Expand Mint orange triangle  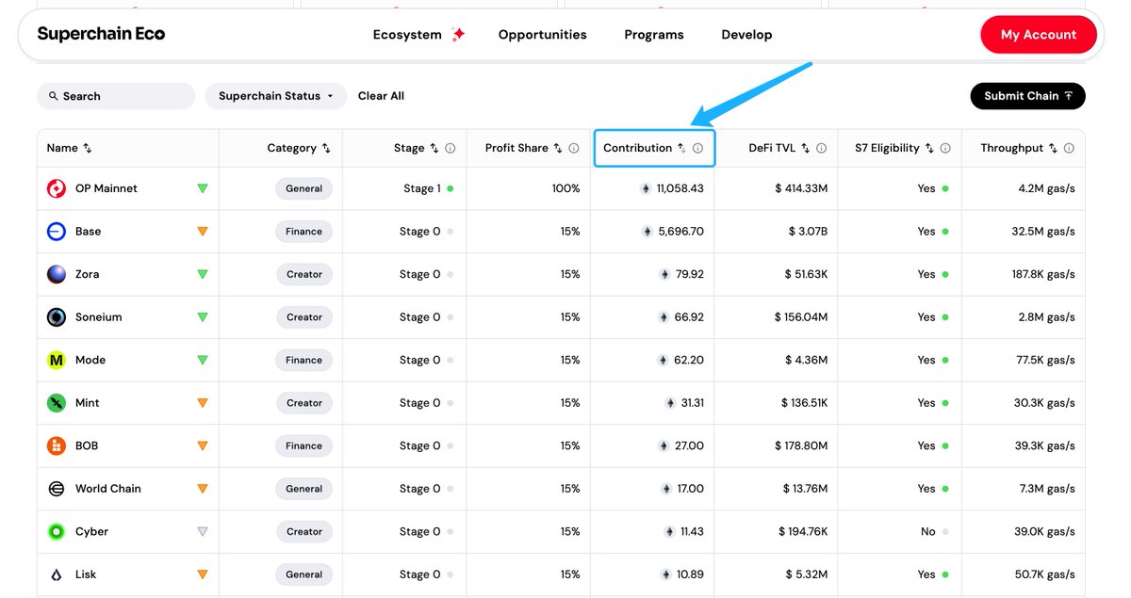[x=203, y=403]
